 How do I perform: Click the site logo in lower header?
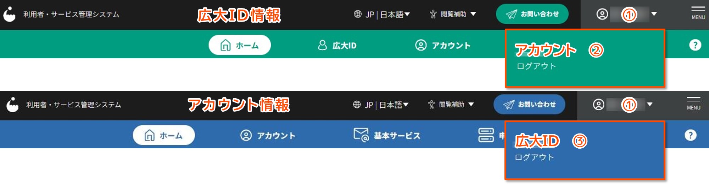click(x=12, y=105)
